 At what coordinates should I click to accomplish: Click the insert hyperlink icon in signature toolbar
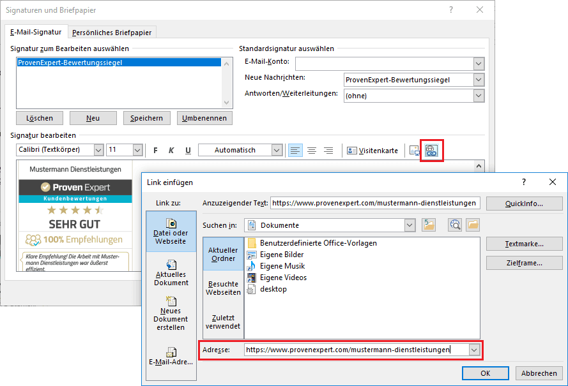pyautogui.click(x=431, y=151)
